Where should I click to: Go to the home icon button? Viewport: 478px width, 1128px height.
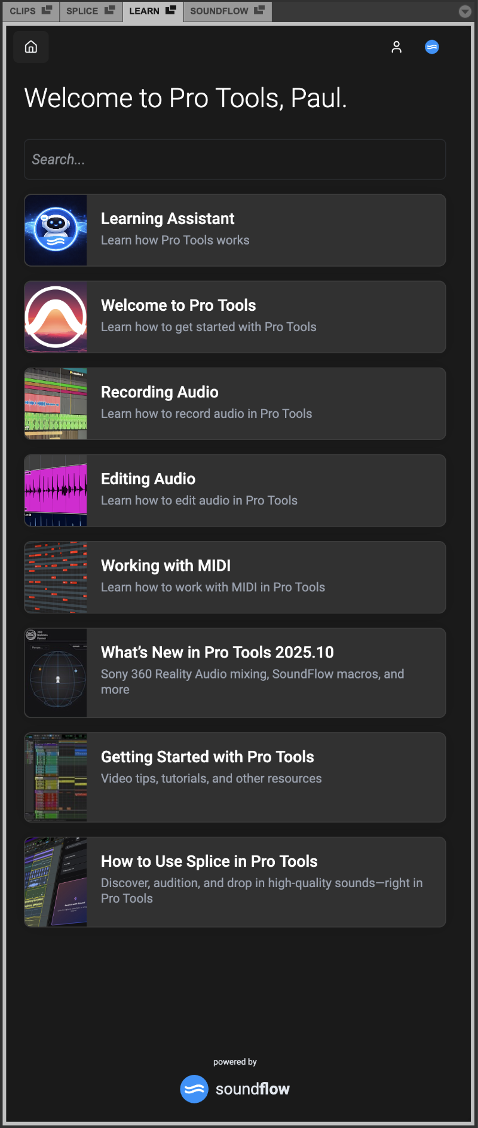click(31, 47)
